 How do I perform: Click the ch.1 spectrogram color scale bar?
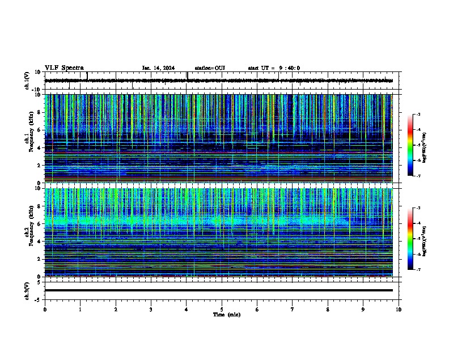pyautogui.click(x=410, y=145)
